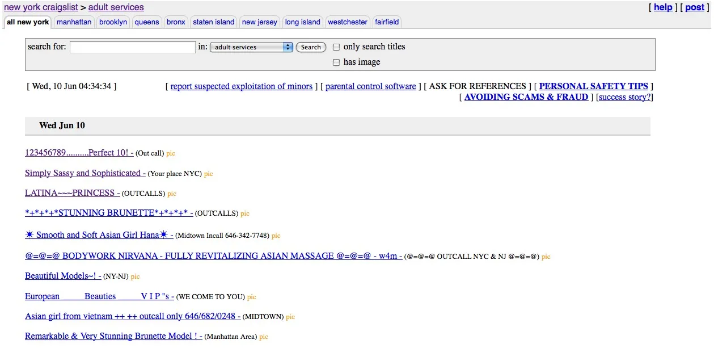
Task: Enable the has image checkbox
Action: point(336,62)
